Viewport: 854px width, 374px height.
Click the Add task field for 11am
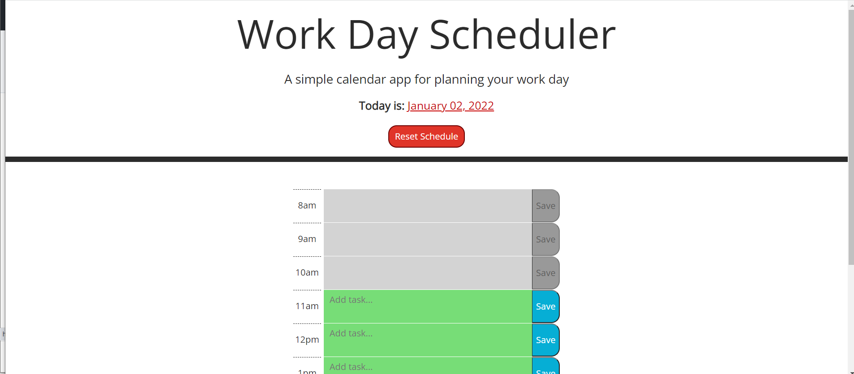[x=425, y=306]
